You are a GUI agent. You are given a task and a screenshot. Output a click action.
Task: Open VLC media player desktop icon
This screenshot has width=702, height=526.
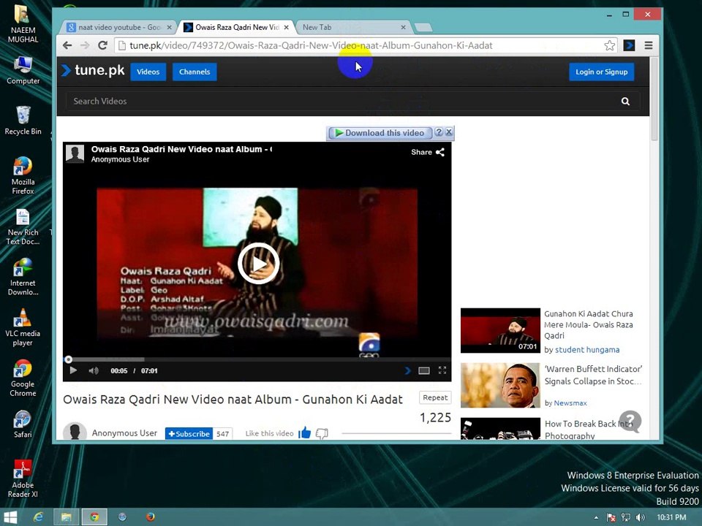point(23,327)
